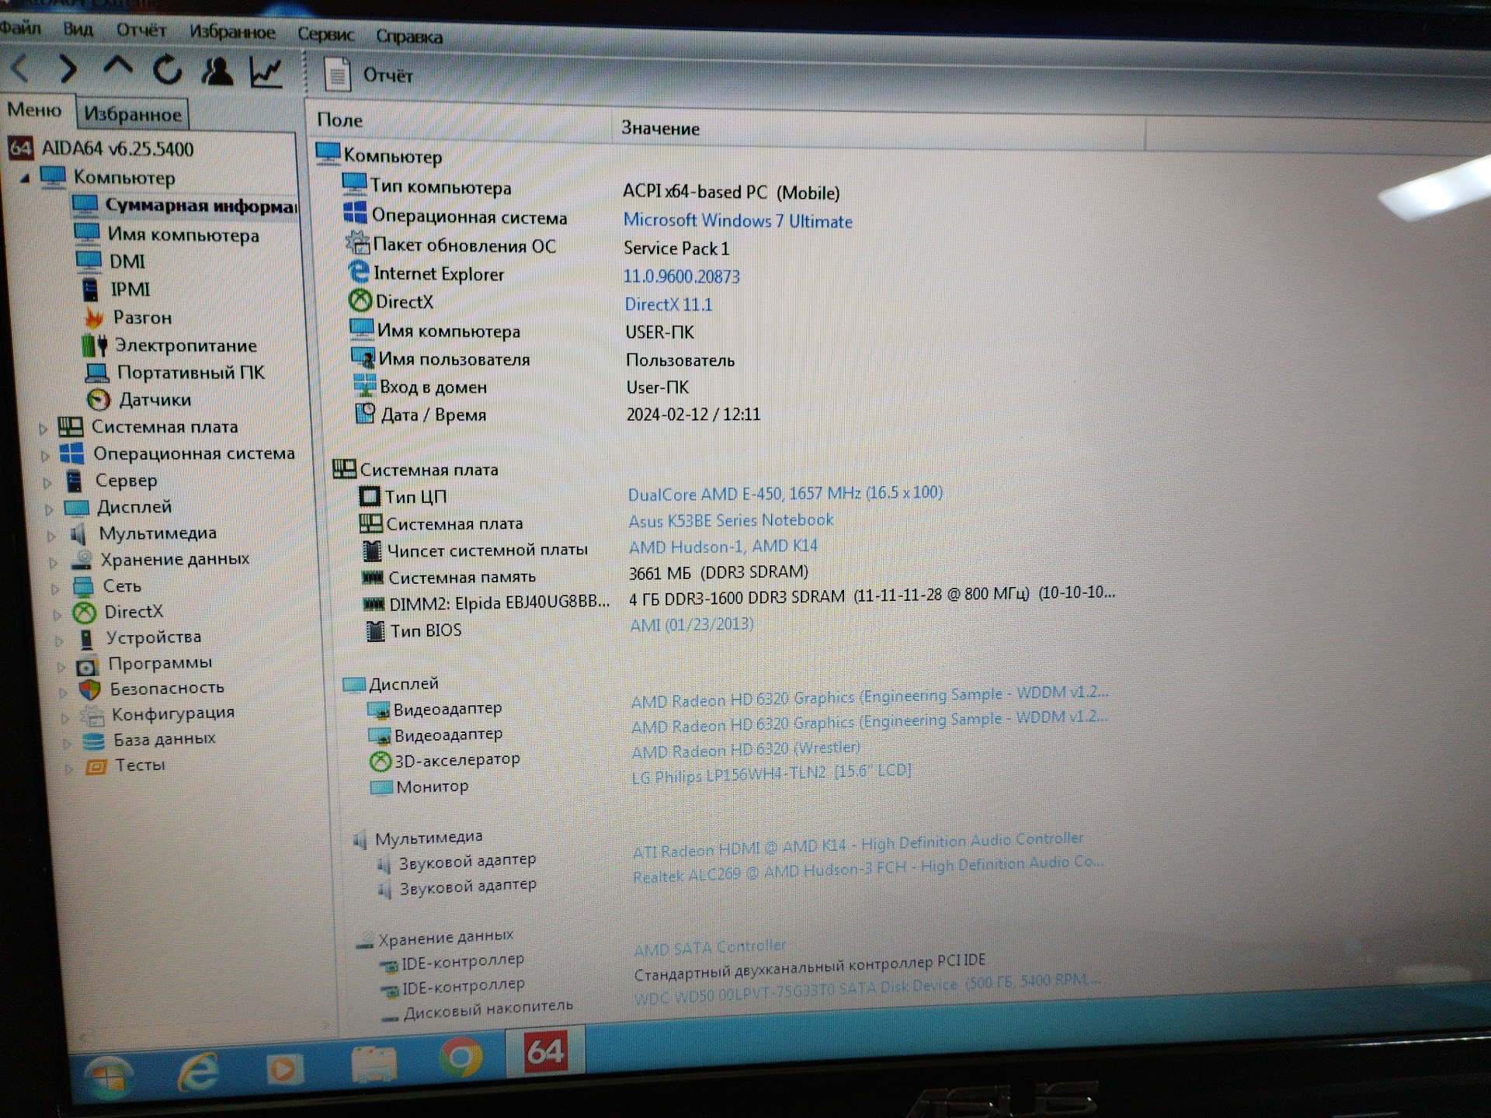Open Windows Media Player from taskbar

click(x=283, y=1070)
